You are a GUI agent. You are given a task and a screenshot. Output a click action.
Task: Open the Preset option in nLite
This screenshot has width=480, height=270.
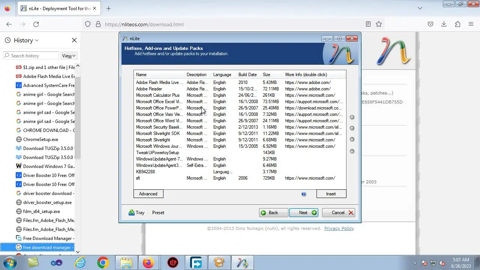pyautogui.click(x=158, y=213)
